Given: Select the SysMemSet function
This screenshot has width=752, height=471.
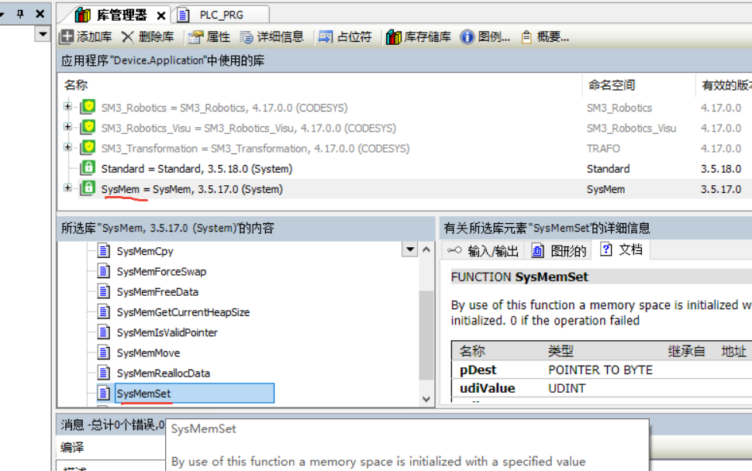Looking at the screenshot, I should pyautogui.click(x=195, y=394).
